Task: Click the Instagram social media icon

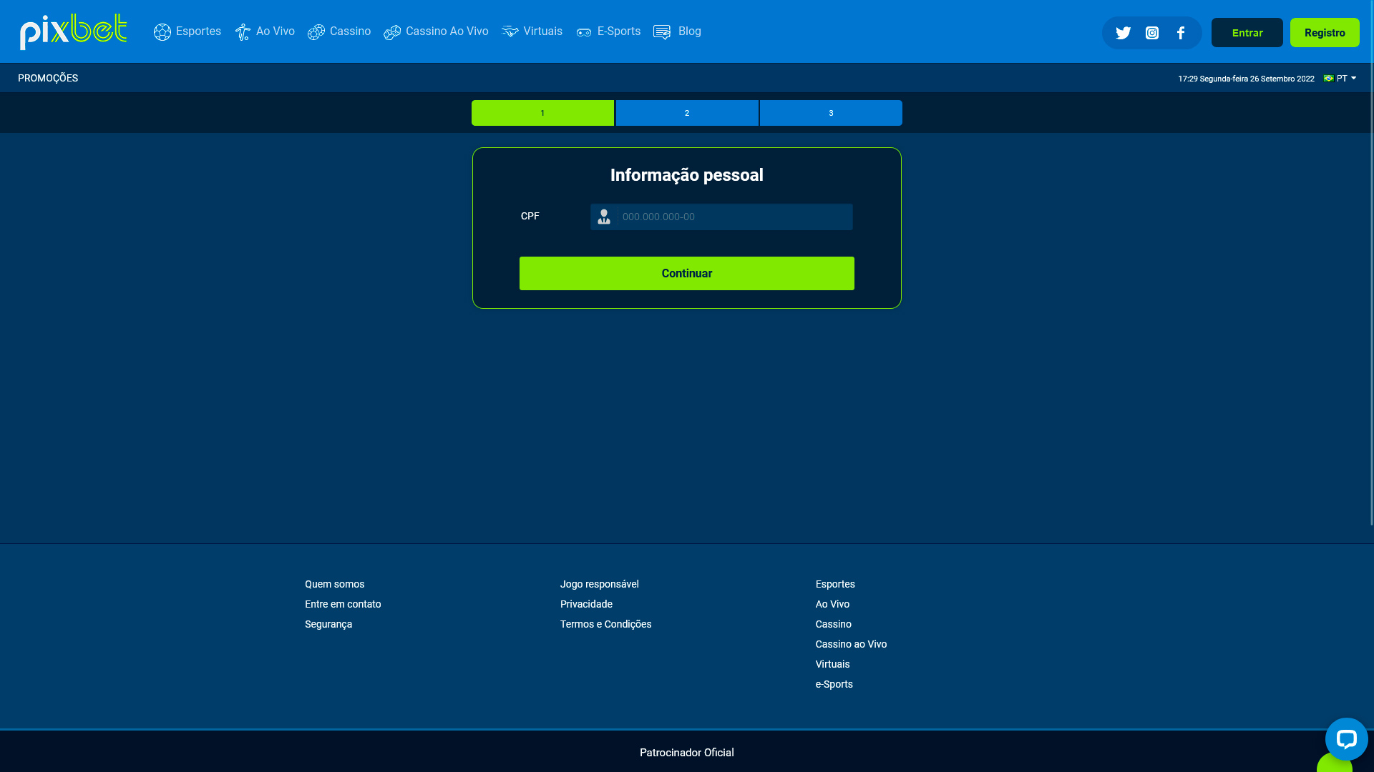Action: point(1152,33)
